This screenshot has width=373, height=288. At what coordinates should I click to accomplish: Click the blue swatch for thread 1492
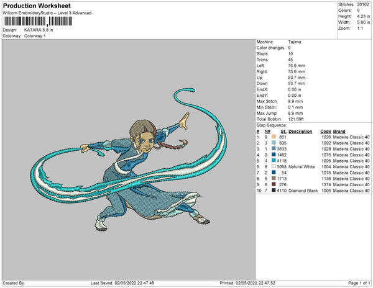point(274,155)
